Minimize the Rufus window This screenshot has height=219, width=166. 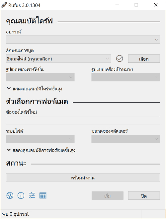[x=117, y=5]
